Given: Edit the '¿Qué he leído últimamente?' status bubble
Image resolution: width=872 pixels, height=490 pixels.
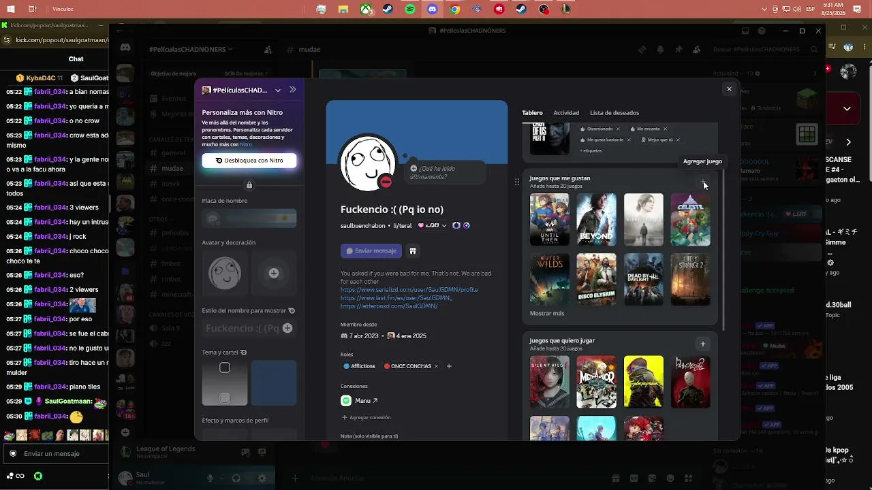Looking at the screenshot, I should [x=447, y=172].
